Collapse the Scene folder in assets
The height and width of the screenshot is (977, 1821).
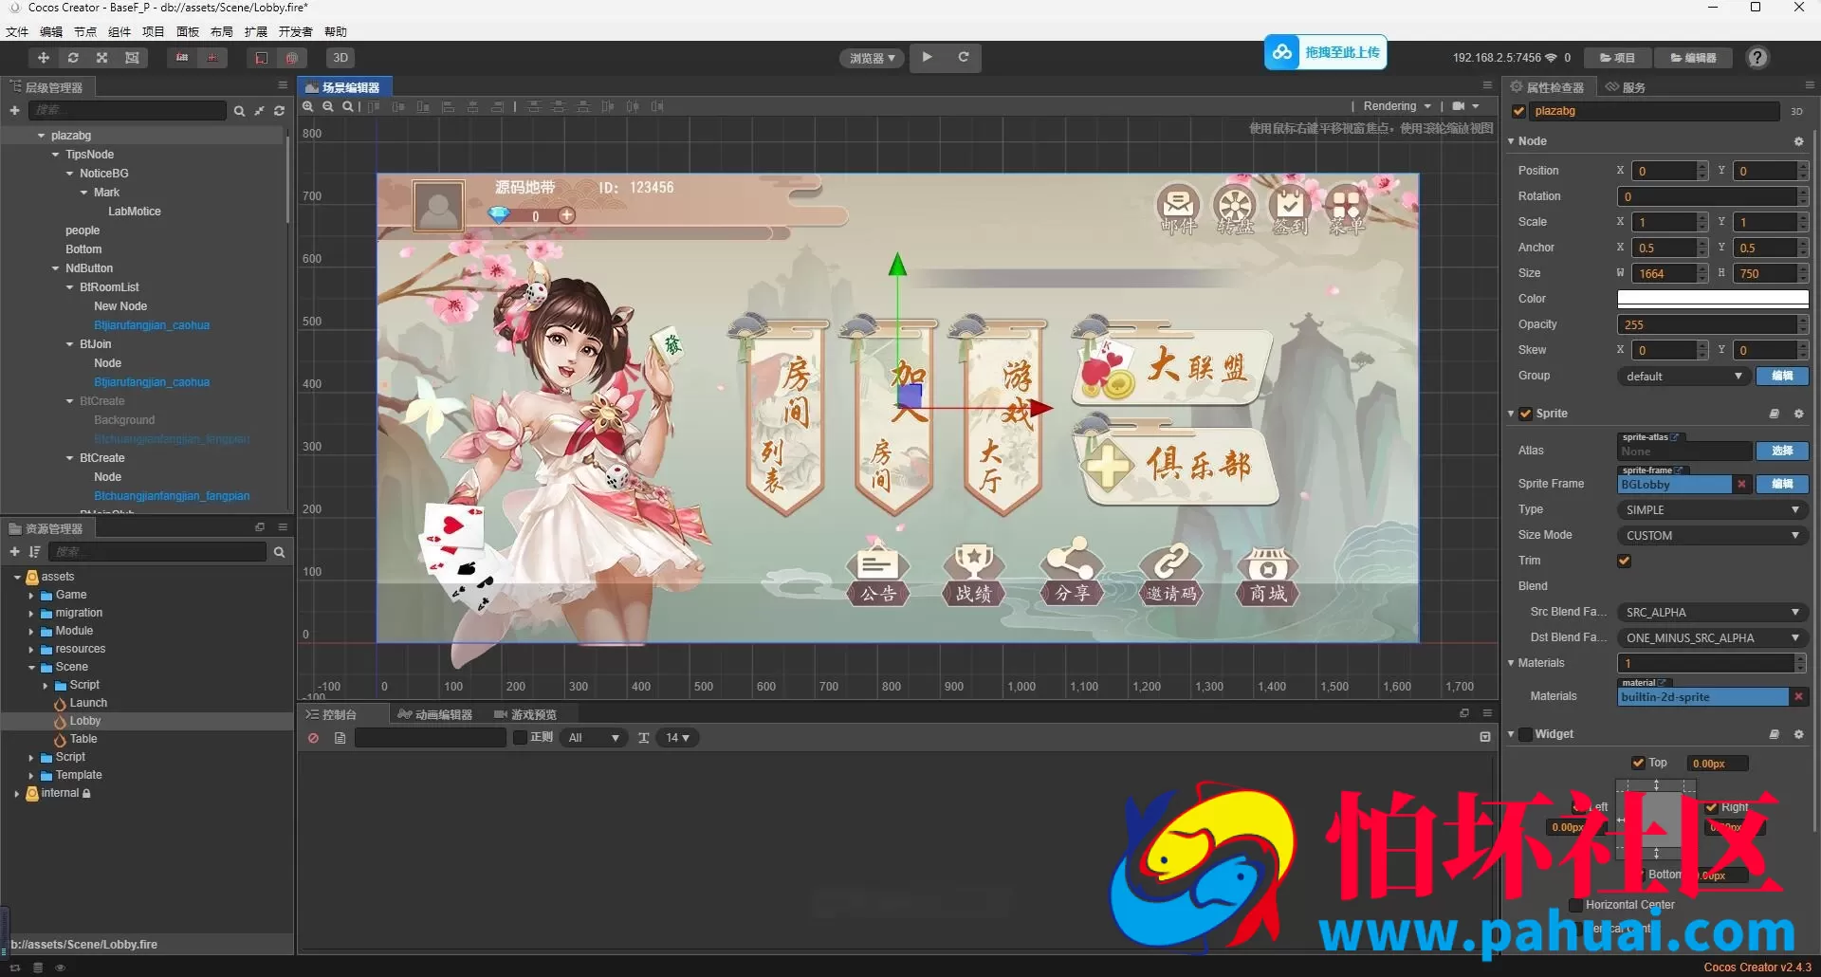pyautogui.click(x=31, y=668)
